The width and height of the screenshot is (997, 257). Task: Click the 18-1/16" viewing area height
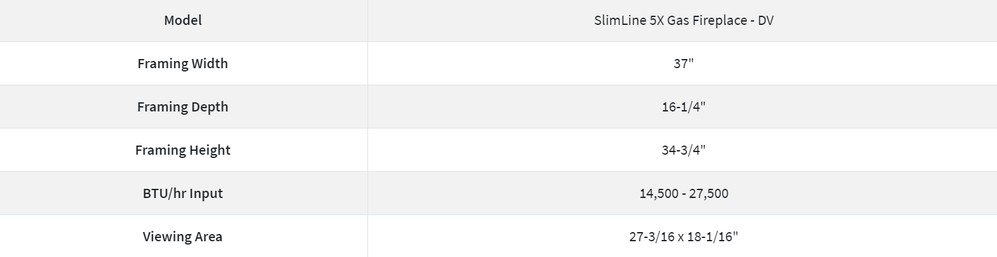pos(714,237)
